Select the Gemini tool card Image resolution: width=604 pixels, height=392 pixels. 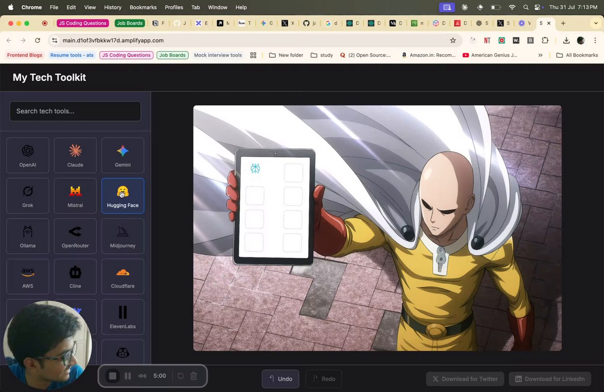(123, 155)
